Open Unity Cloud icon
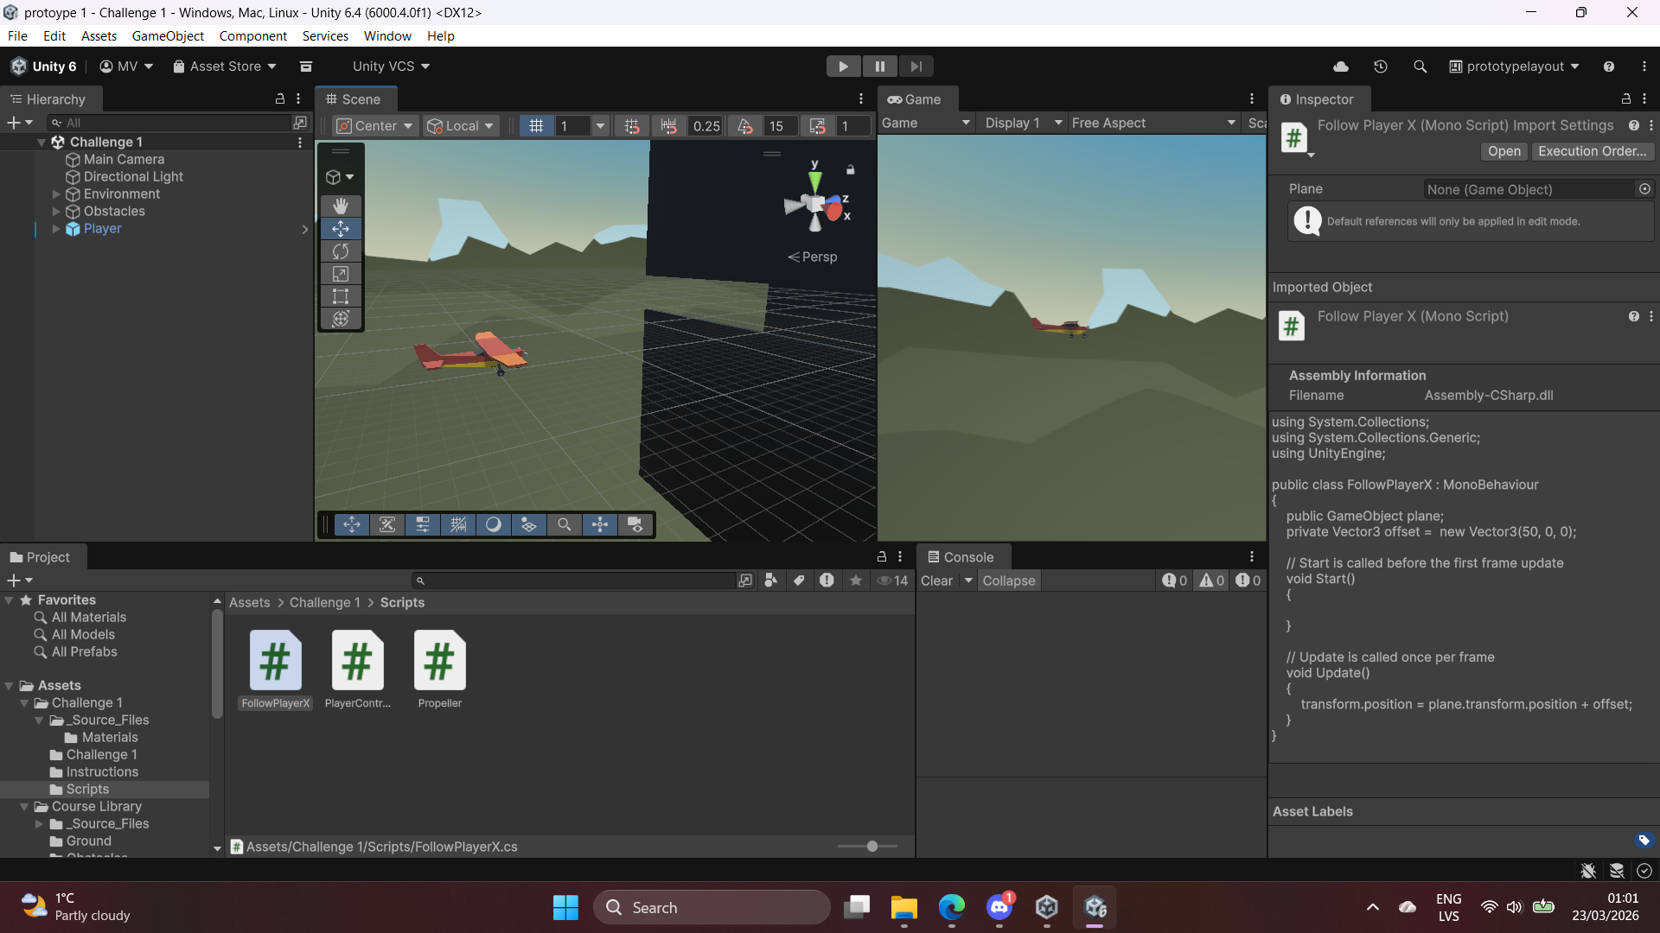 tap(1341, 67)
